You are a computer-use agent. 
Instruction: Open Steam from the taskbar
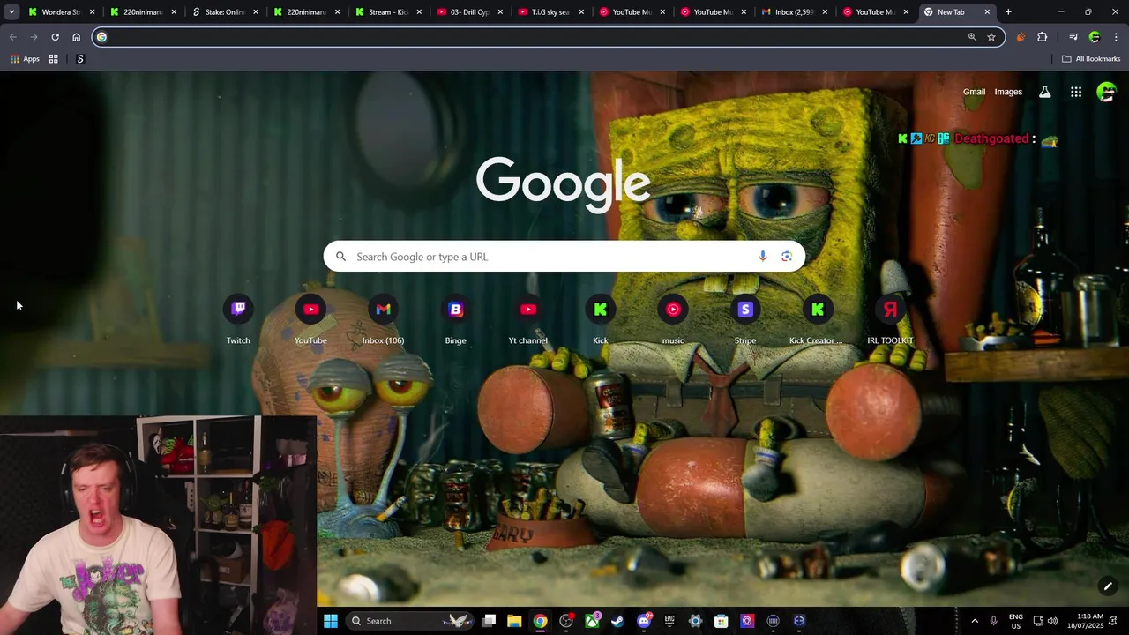tap(617, 621)
